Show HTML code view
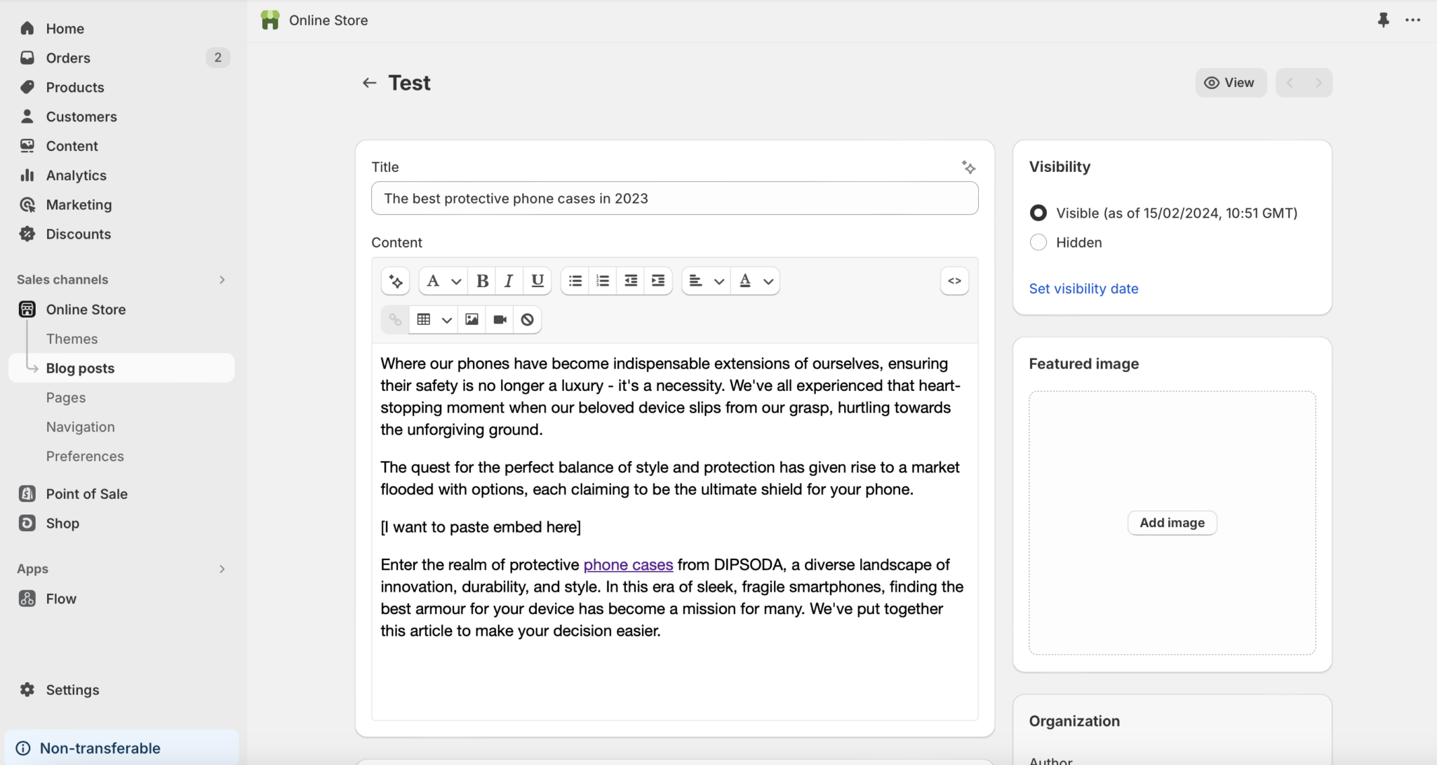This screenshot has height=765, width=1437. click(x=954, y=281)
